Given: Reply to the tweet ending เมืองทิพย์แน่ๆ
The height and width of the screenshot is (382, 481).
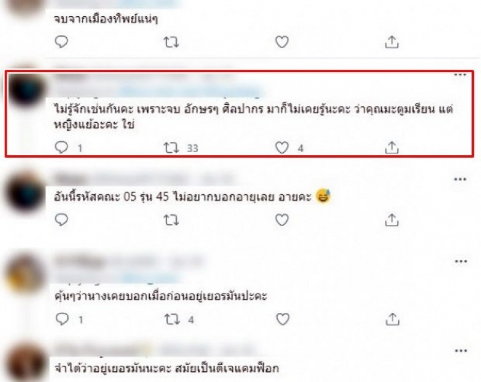Looking at the screenshot, I should 61,42.
